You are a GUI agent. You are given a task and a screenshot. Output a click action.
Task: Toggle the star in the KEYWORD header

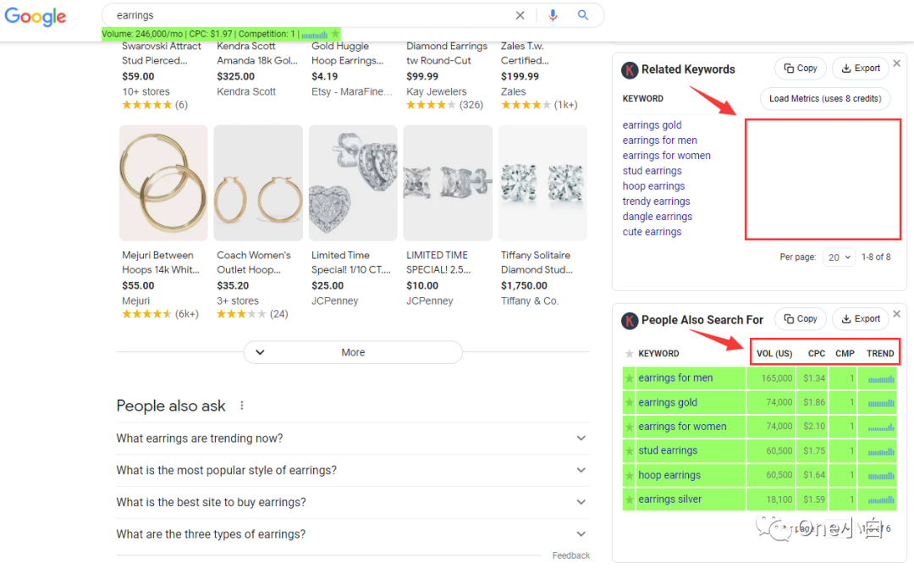[629, 353]
